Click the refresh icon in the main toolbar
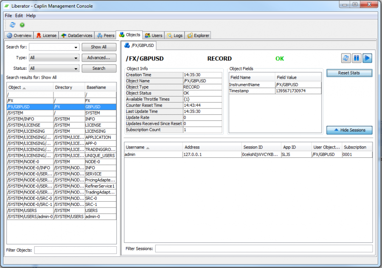Image resolution: width=382 pixels, height=268 pixels. point(12,25)
